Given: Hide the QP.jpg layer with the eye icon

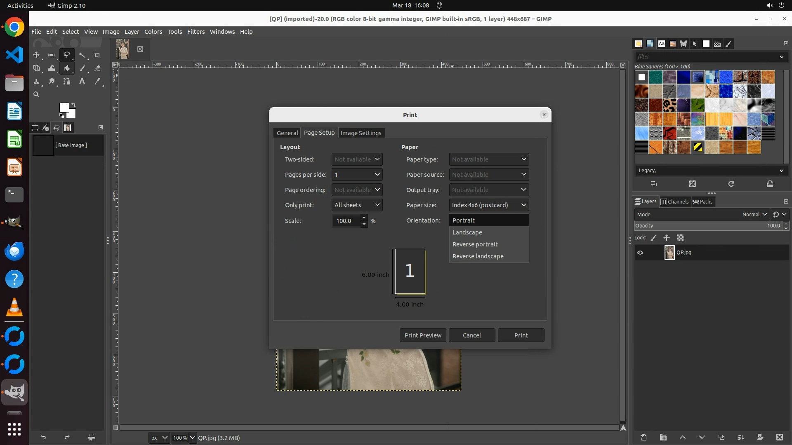Looking at the screenshot, I should [640, 253].
